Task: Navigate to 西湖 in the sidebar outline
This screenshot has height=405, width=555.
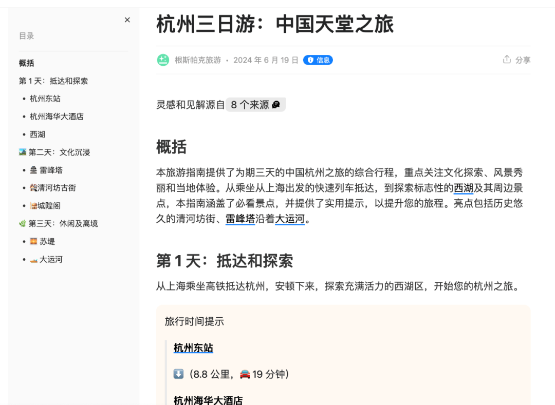Action: tap(38, 134)
